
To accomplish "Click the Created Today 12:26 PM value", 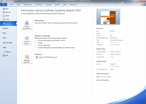I will tap(115, 54).
